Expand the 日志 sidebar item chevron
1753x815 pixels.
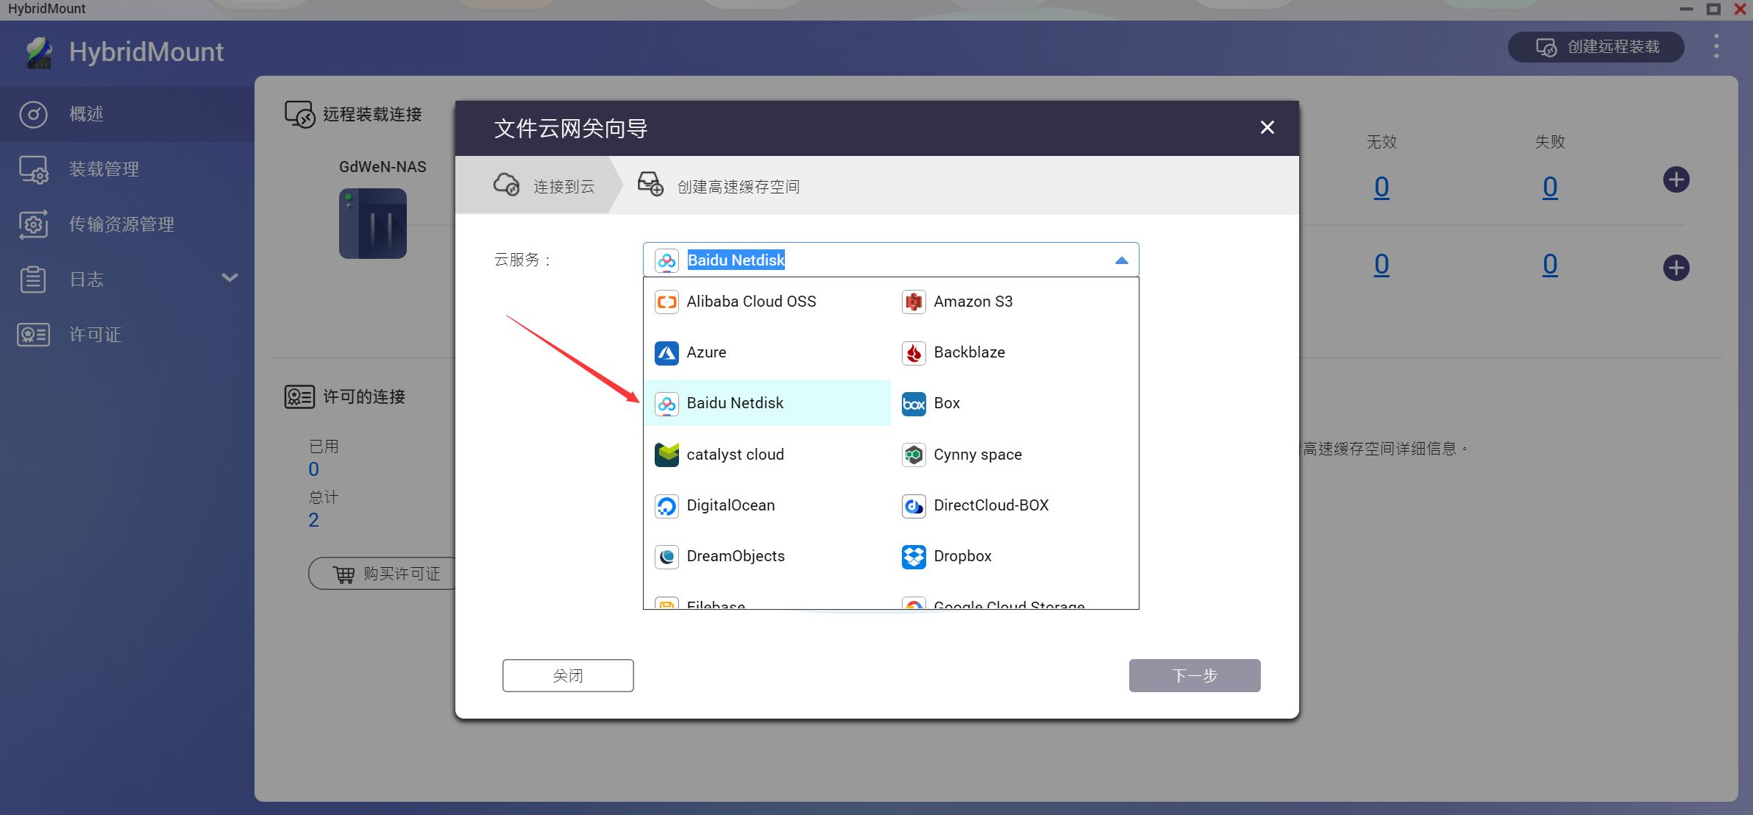pos(229,279)
